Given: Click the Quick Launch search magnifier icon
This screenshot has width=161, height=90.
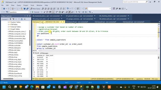Looking at the screenshot, I should [146, 2].
